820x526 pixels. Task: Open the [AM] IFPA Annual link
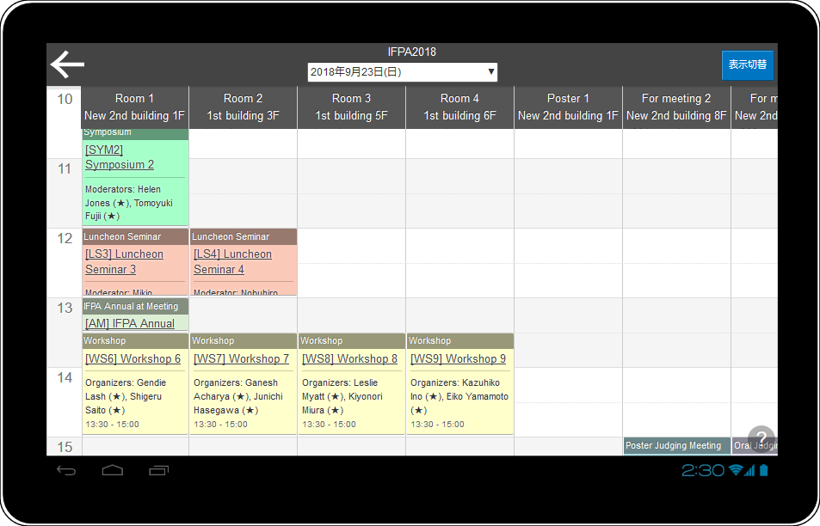coord(130,323)
